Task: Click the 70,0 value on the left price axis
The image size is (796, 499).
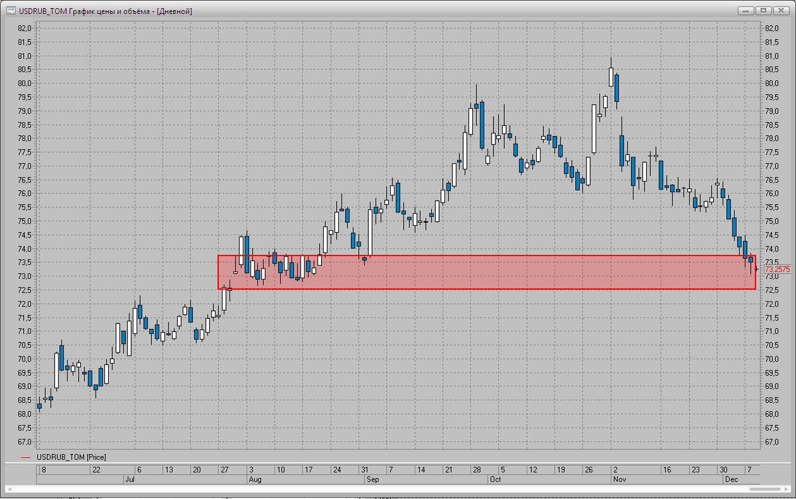Action: click(x=25, y=359)
